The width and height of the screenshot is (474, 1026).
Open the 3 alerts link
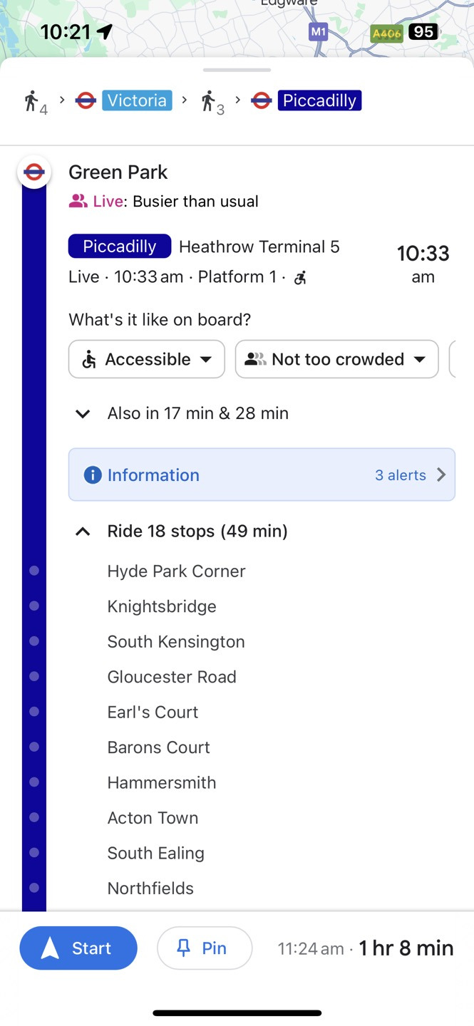coord(409,475)
